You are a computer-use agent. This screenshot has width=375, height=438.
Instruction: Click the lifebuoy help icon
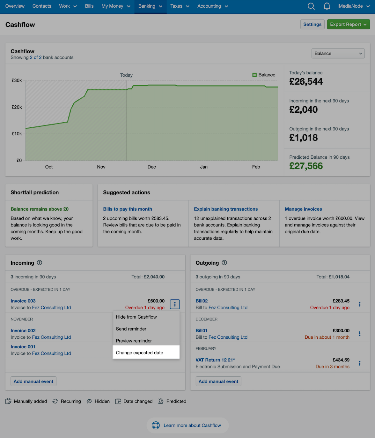tap(156, 425)
